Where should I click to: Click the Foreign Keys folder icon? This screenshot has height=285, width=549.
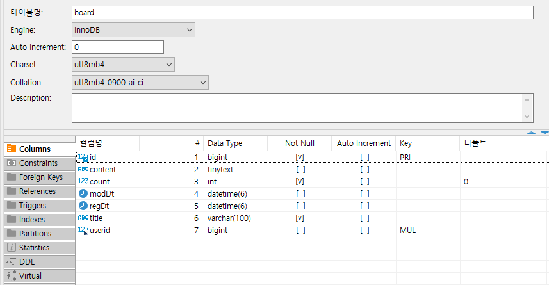point(12,177)
